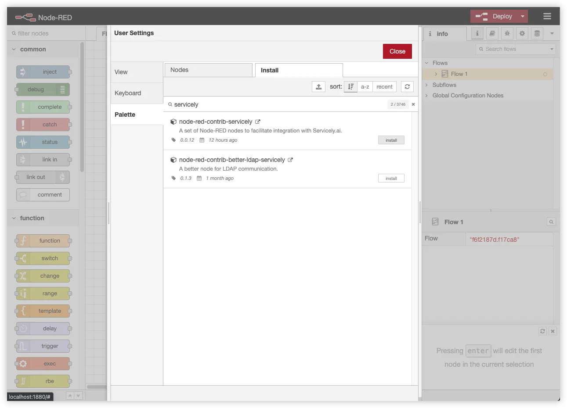Select the complete node in palette
Screen dimensions: 567x408
click(43, 107)
